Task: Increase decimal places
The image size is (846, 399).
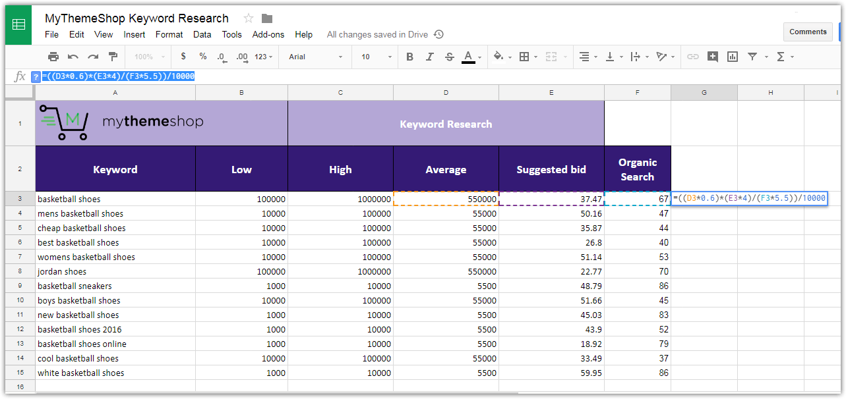Action: pos(241,57)
